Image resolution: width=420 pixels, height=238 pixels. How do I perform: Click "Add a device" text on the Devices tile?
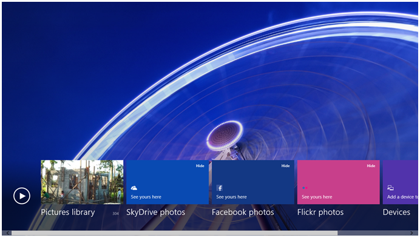pos(402,197)
